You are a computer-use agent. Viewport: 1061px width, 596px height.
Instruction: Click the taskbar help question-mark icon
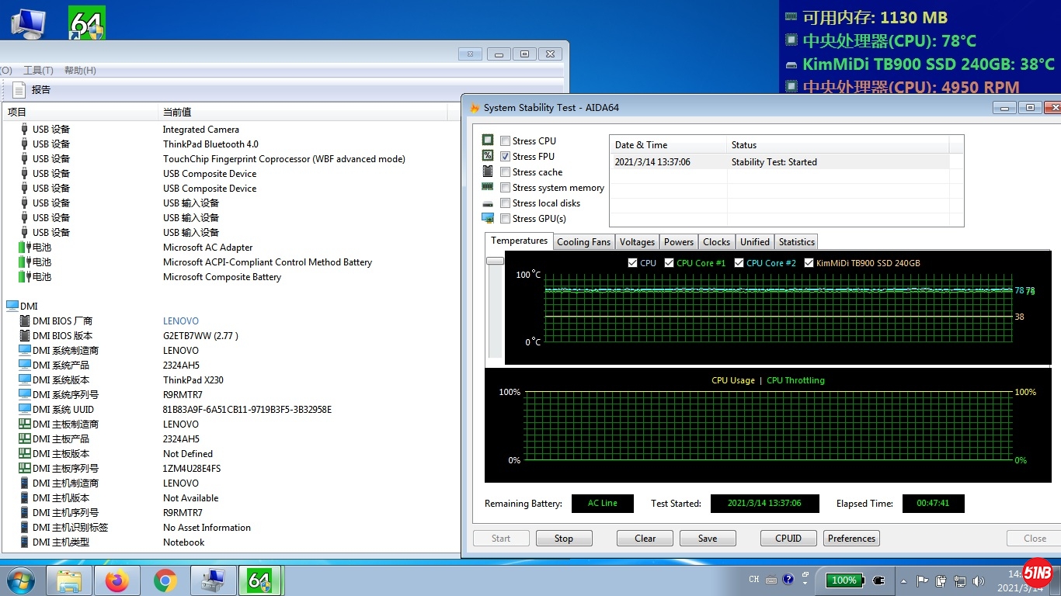pos(788,580)
